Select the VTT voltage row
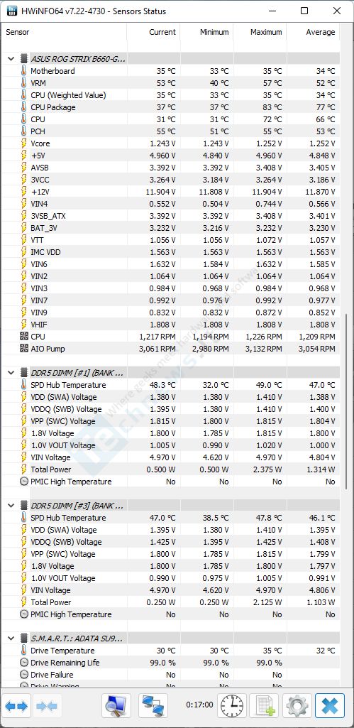 point(171,240)
